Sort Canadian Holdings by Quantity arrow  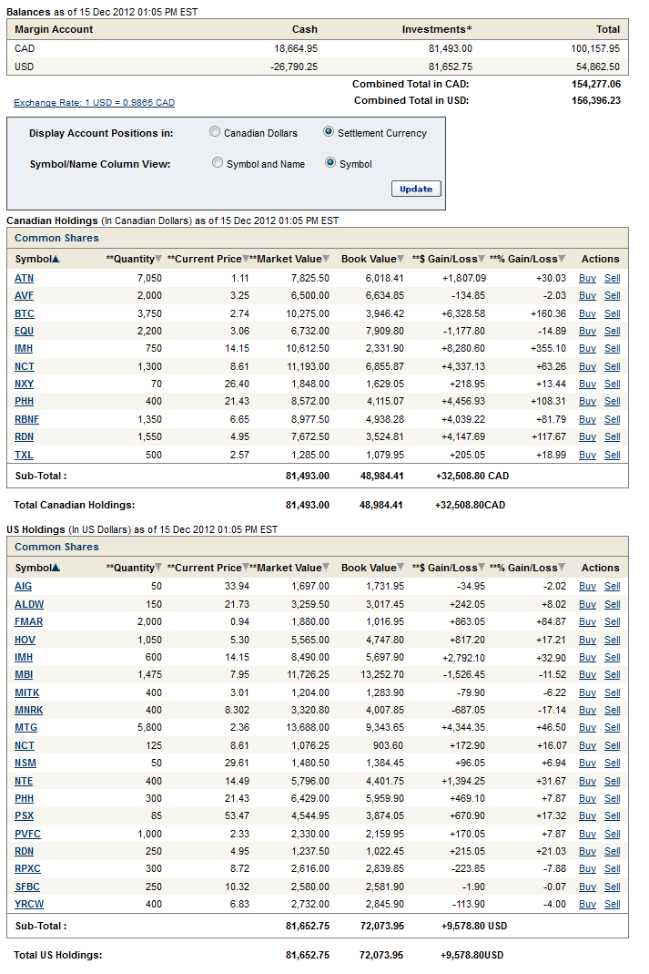159,260
